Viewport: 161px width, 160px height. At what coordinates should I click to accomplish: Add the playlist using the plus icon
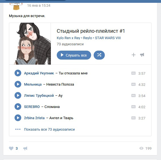[134, 55]
